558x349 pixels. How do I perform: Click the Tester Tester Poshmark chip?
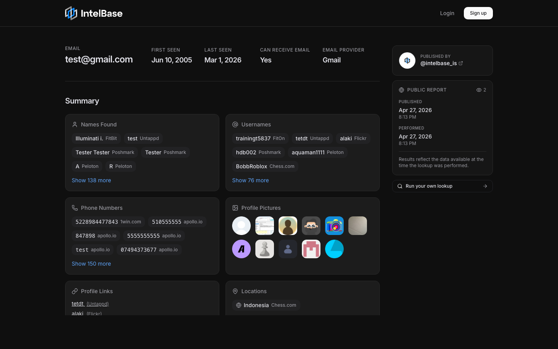[x=105, y=152]
